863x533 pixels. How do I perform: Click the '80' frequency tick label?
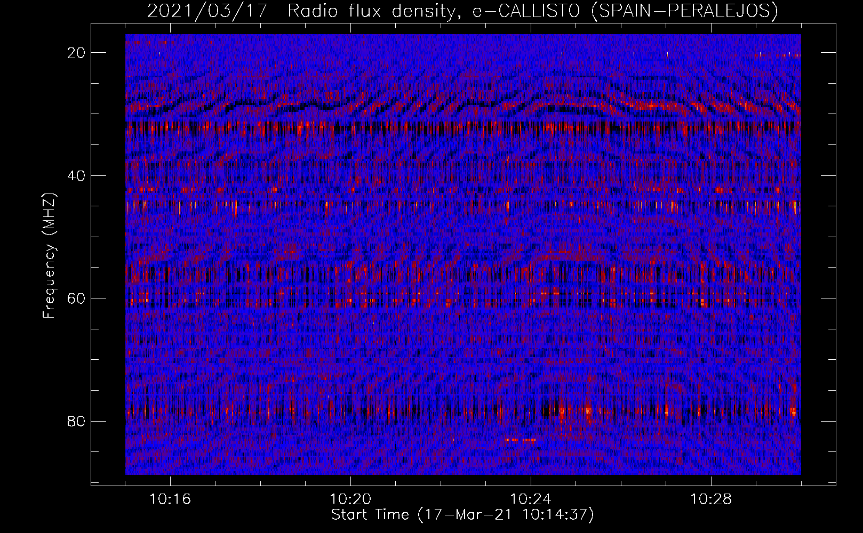[77, 421]
